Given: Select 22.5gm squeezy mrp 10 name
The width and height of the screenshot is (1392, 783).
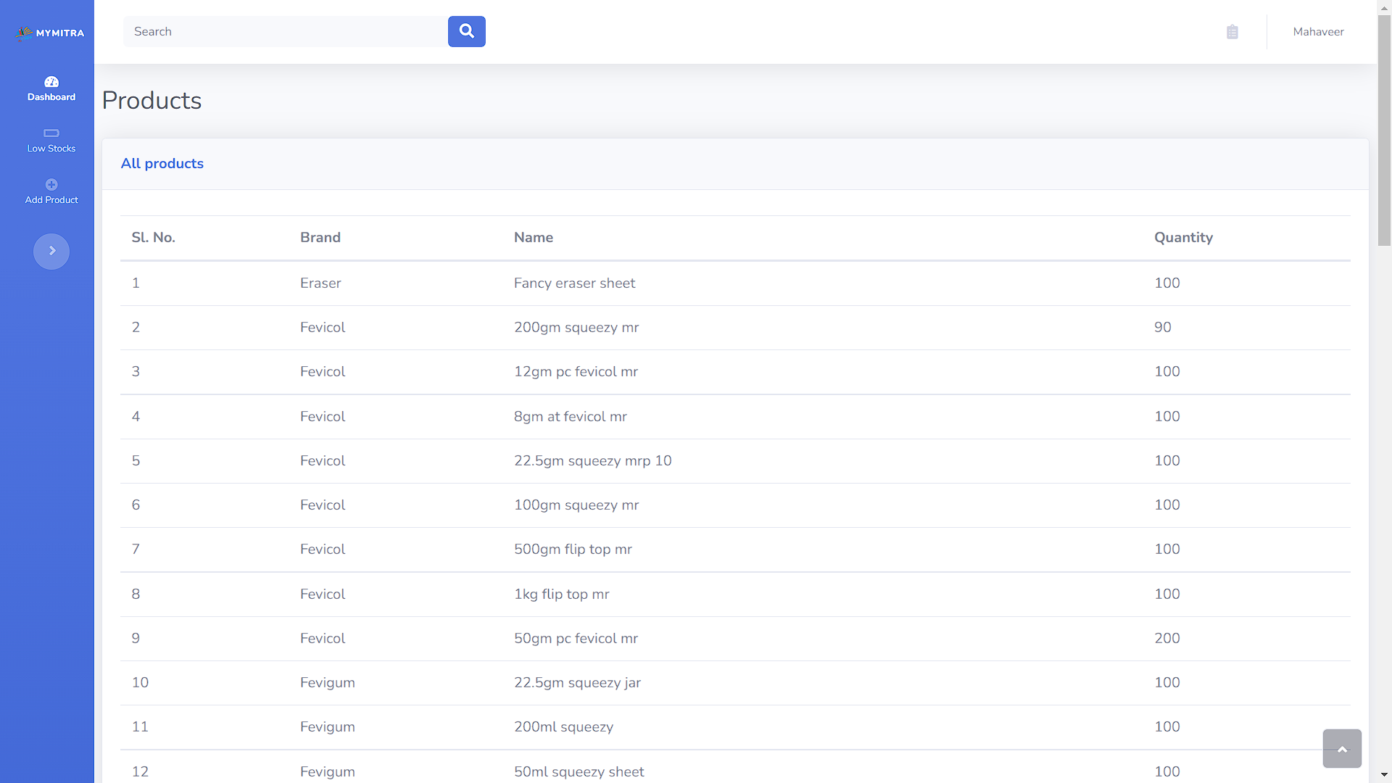Looking at the screenshot, I should pos(593,461).
